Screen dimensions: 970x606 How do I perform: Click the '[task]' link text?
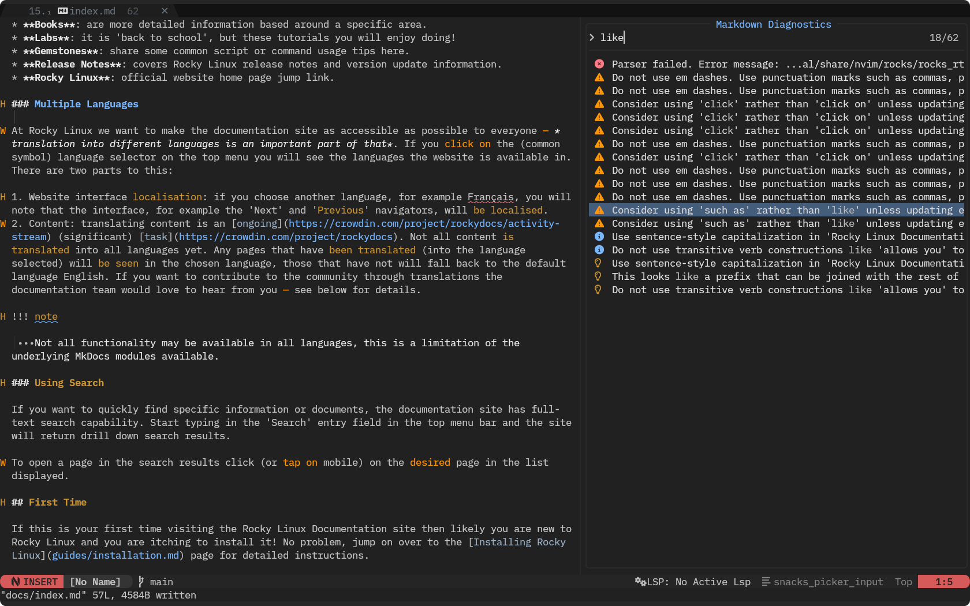(156, 237)
